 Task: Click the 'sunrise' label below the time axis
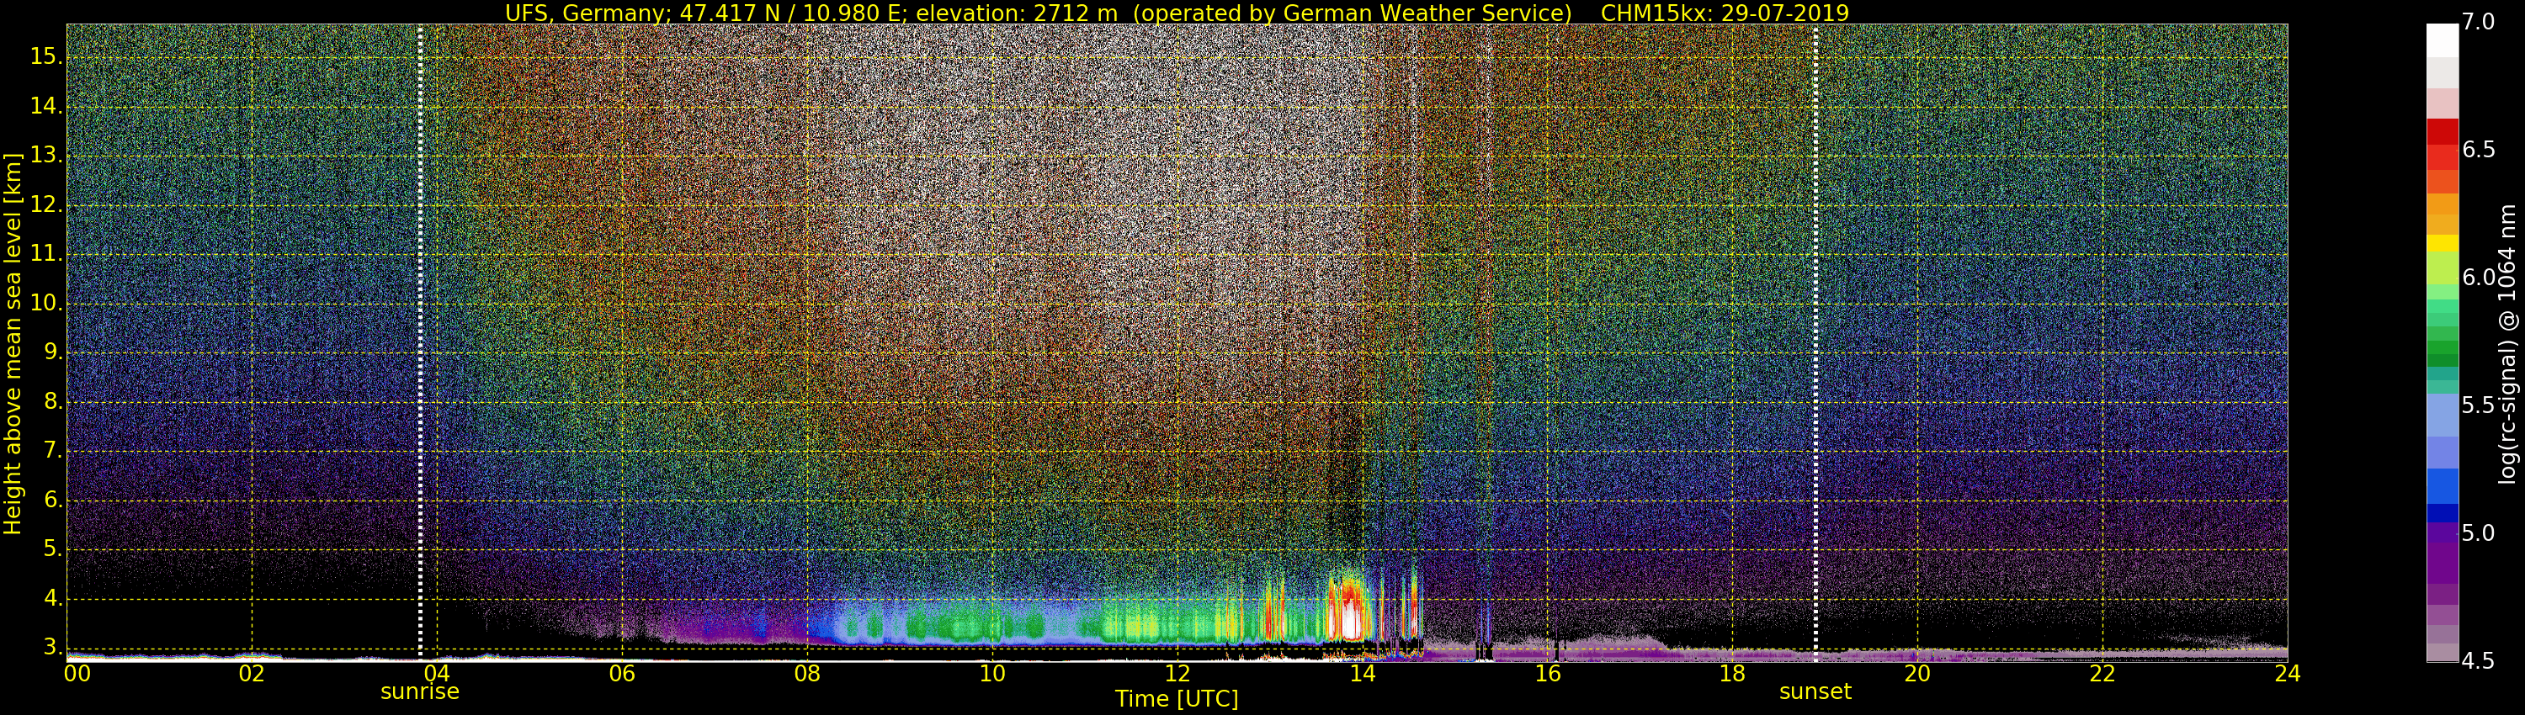[x=419, y=691]
